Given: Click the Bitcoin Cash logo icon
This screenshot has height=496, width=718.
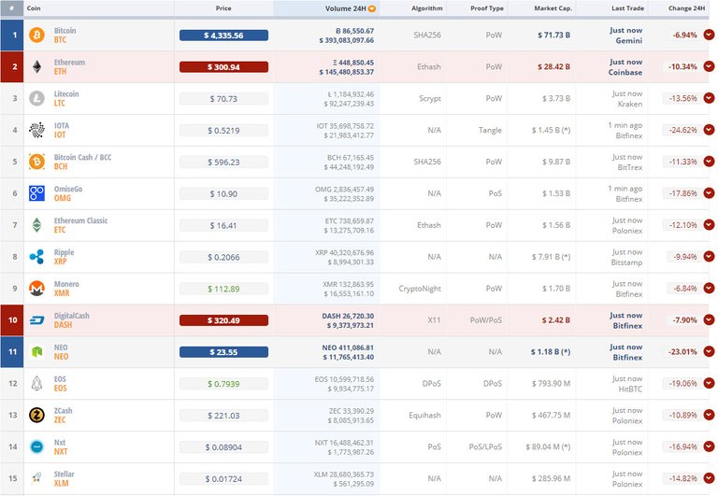Looking at the screenshot, I should pyautogui.click(x=36, y=162).
